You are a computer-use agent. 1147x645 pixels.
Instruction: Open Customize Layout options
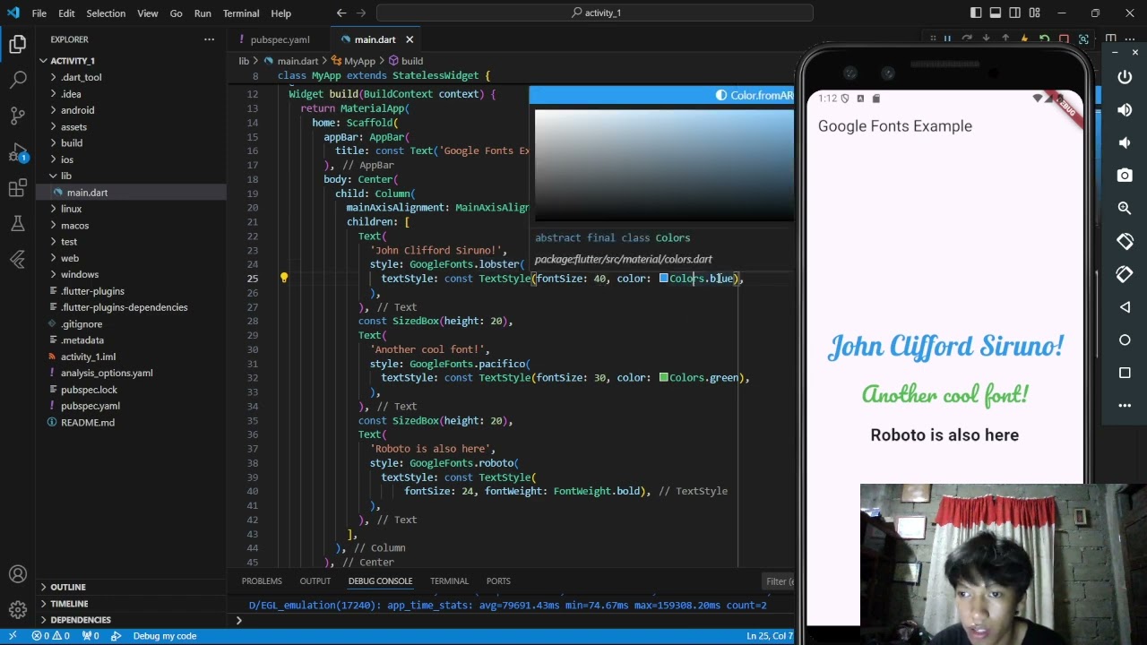click(1035, 13)
